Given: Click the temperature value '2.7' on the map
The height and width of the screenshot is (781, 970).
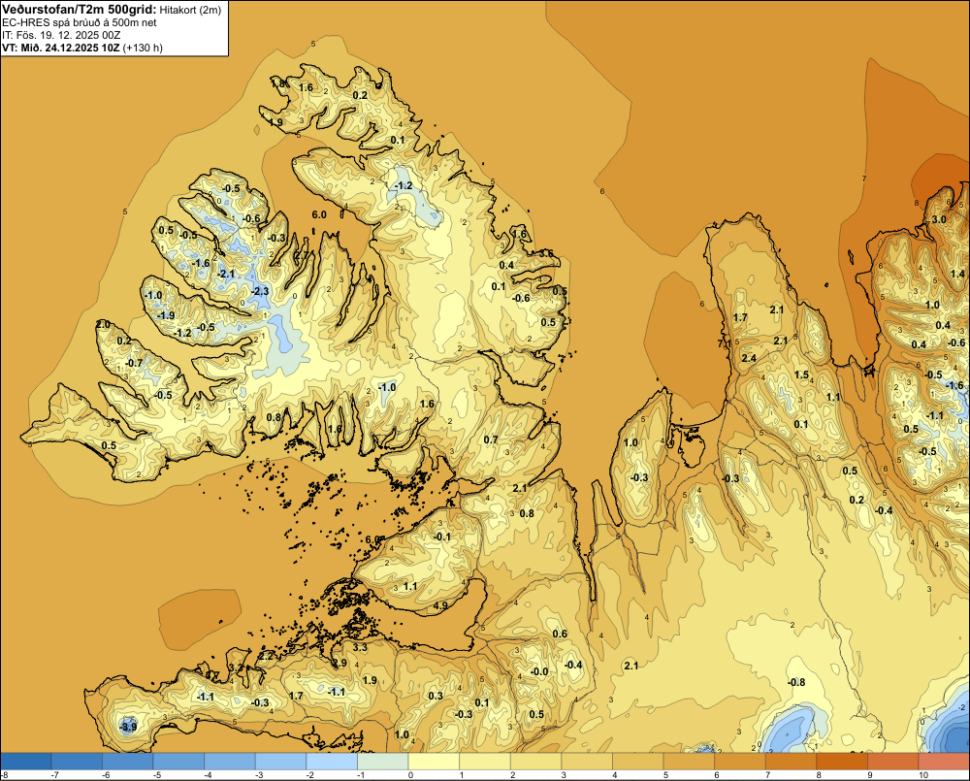Looking at the screenshot, I should [x=302, y=254].
